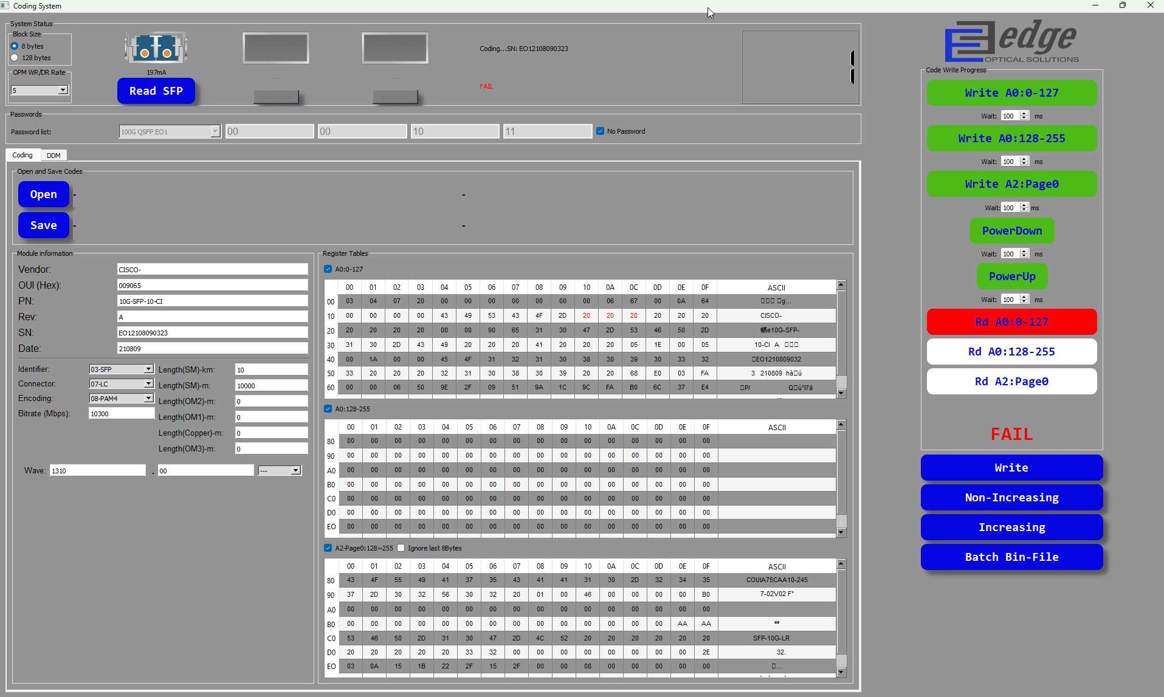Increase the Write A0:0-127 wait spinner
Screen dimensions: 1164x697
pos(1024,113)
